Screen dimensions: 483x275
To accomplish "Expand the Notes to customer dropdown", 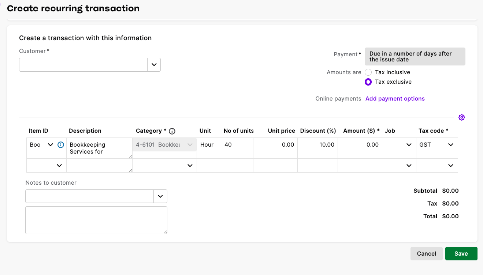I will pos(160,196).
